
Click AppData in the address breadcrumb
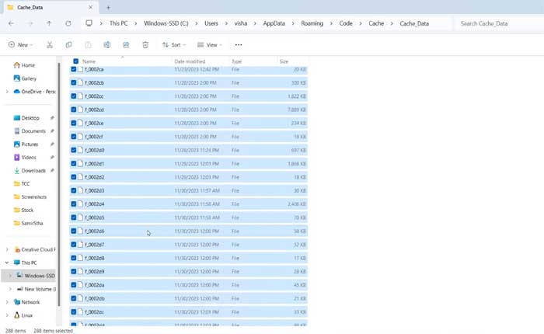click(x=274, y=23)
